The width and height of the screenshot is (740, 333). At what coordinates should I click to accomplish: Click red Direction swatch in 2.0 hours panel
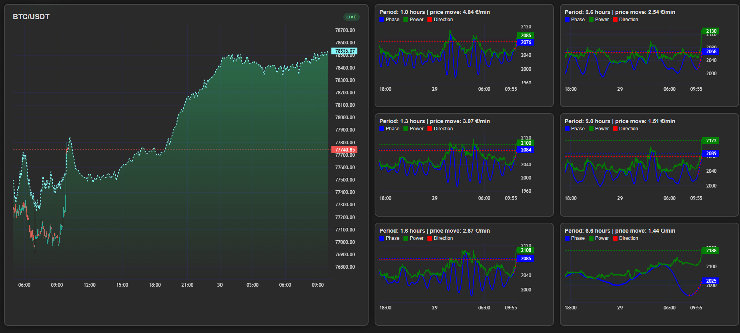click(615, 129)
